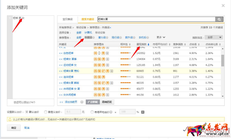Sort by 展现指数 blue arrow
231x139 pixels.
148,44
